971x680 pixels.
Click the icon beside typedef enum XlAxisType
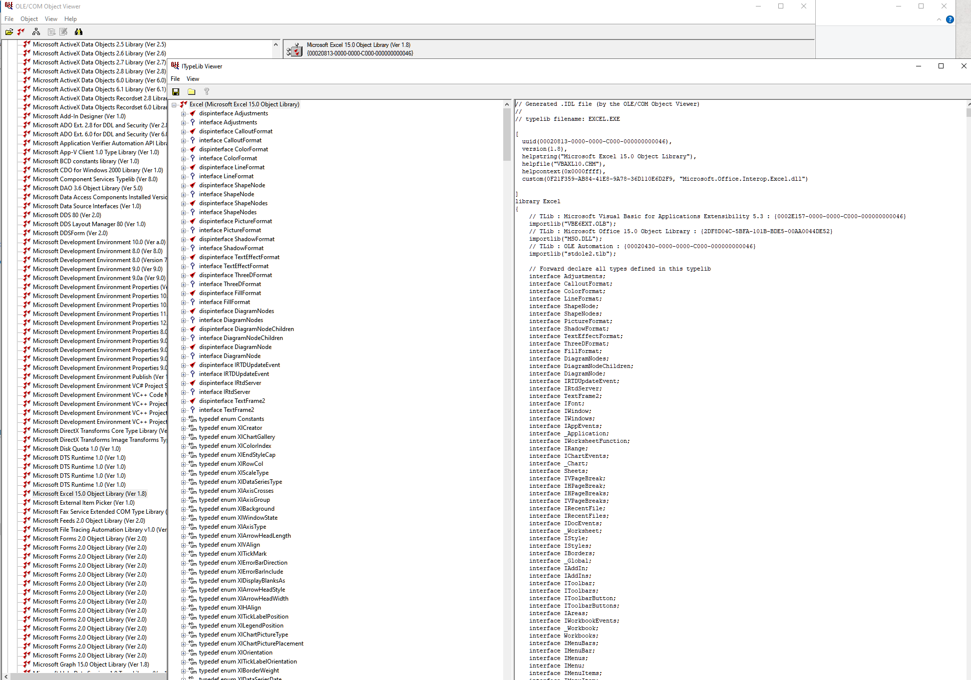click(x=193, y=527)
